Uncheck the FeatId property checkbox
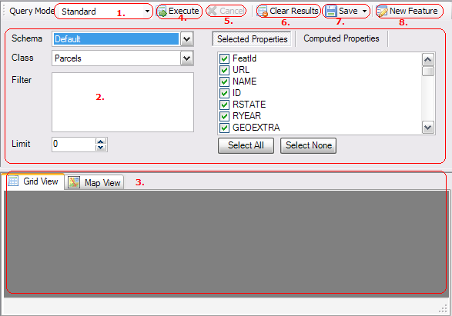This screenshot has width=452, height=316. pyautogui.click(x=224, y=58)
